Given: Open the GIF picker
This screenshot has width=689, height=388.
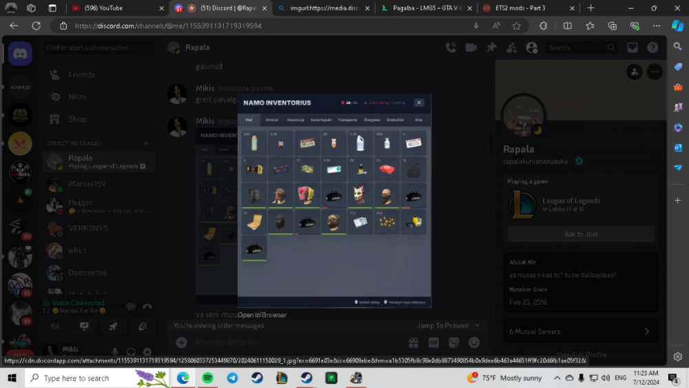Looking at the screenshot, I should click(433, 343).
